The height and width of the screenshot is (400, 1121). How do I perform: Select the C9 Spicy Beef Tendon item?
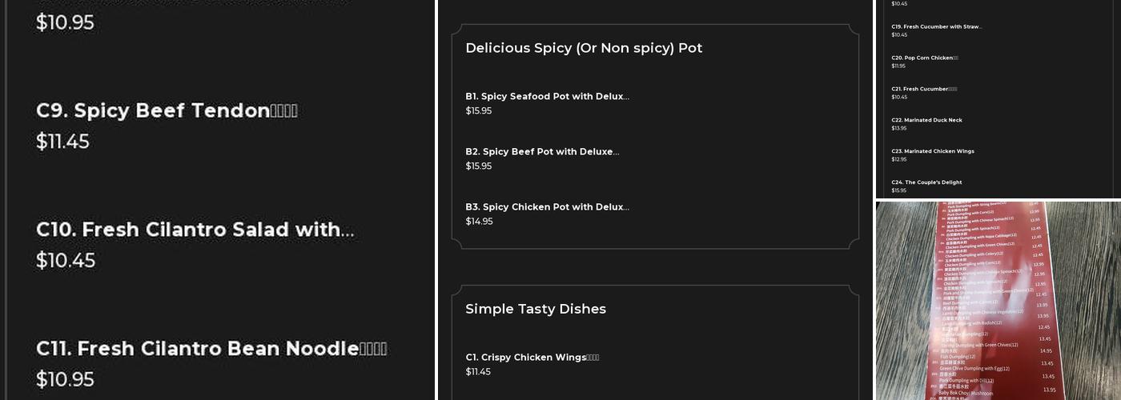coord(167,110)
